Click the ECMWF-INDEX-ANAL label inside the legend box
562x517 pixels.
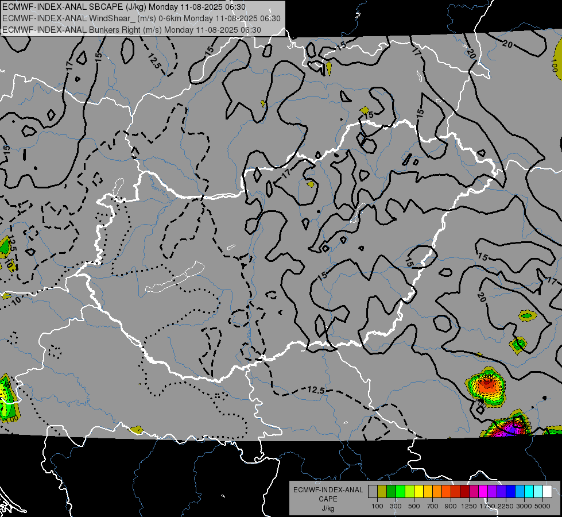point(328,490)
